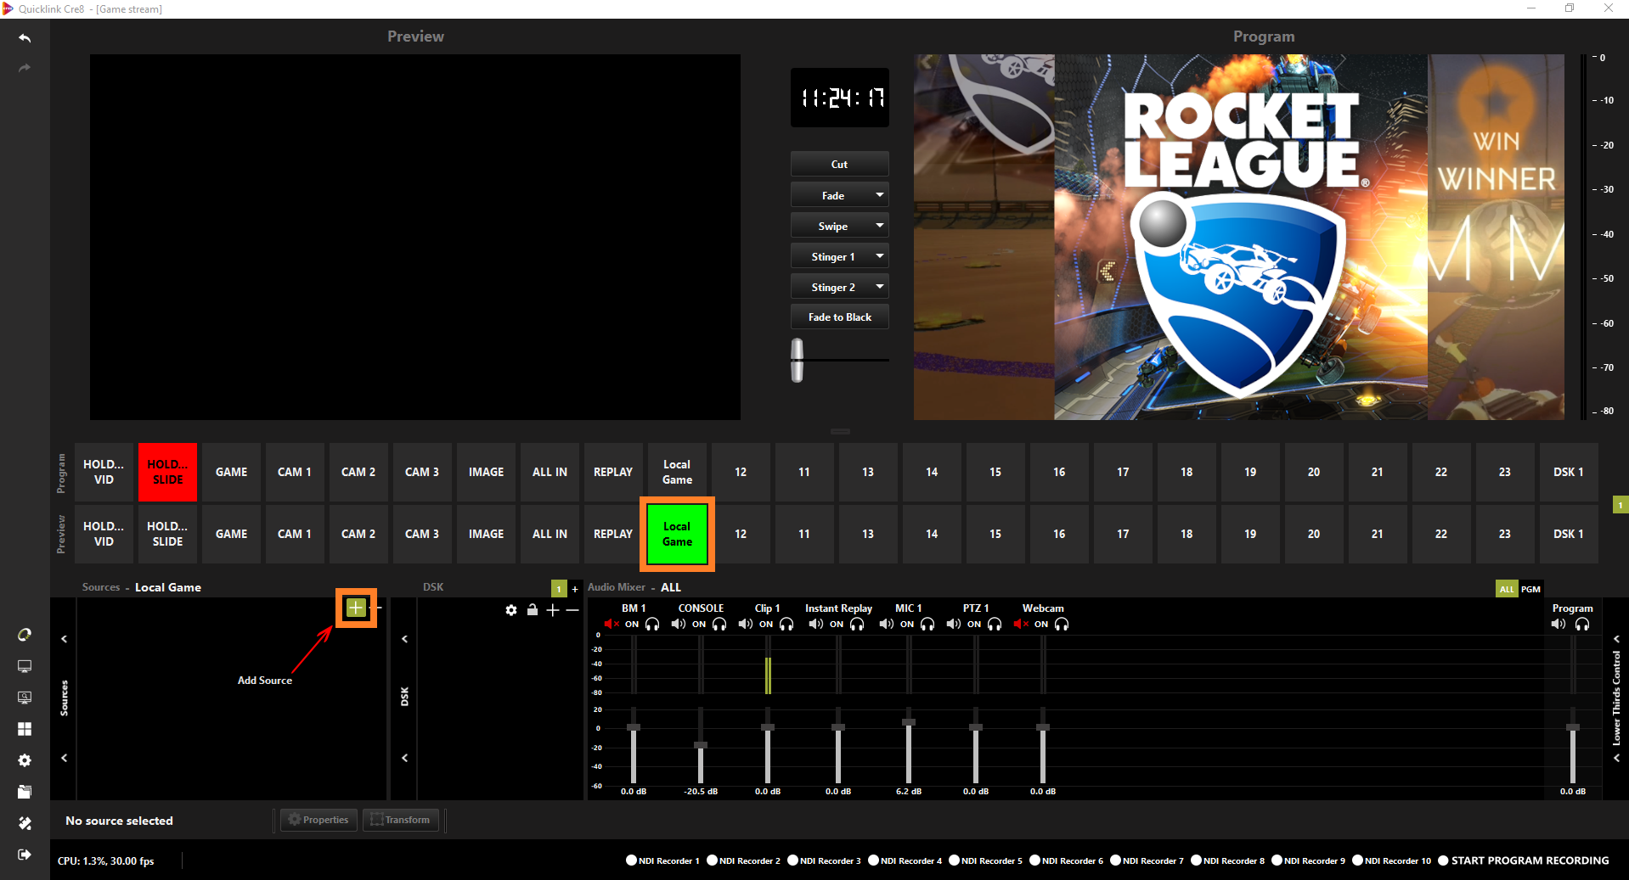The image size is (1629, 880).
Task: Click the Fade to Black button
Action: coord(840,317)
